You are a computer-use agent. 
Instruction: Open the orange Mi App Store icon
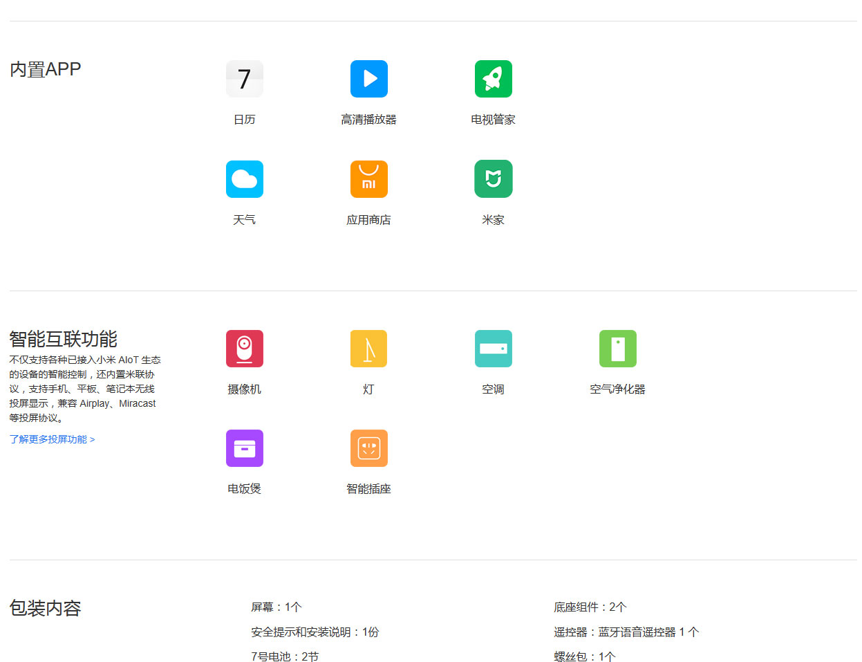(368, 179)
